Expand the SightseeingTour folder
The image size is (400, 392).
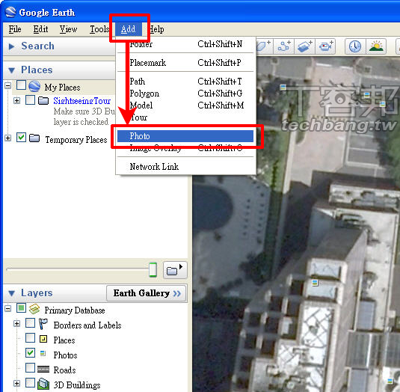pyautogui.click(x=17, y=100)
